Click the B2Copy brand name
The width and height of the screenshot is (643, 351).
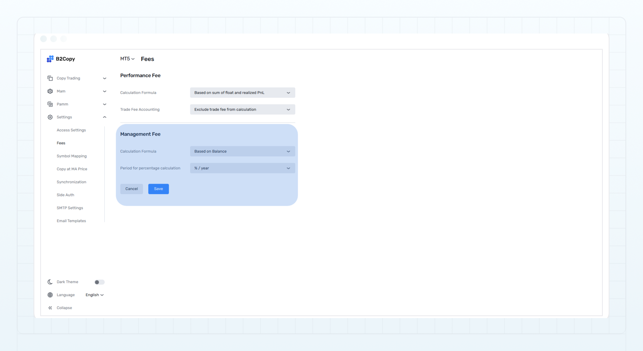[x=65, y=59]
